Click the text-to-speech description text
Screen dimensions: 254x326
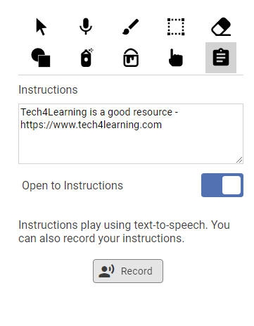tap(125, 232)
